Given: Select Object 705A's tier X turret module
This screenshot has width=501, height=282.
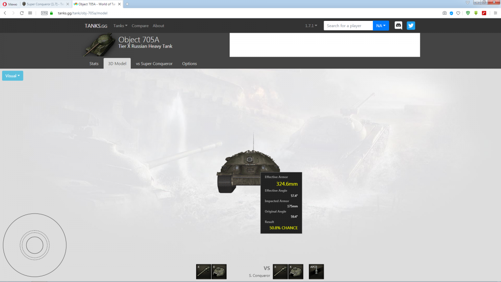Looking at the screenshot, I should [x=219, y=272].
